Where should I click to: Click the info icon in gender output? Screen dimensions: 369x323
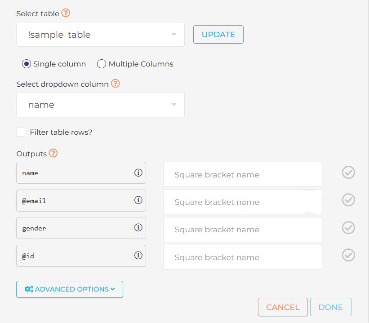tap(138, 228)
